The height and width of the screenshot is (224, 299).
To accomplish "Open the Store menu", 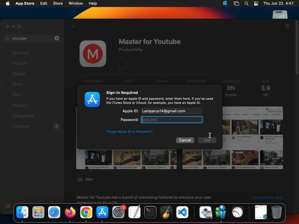I will [58, 3].
